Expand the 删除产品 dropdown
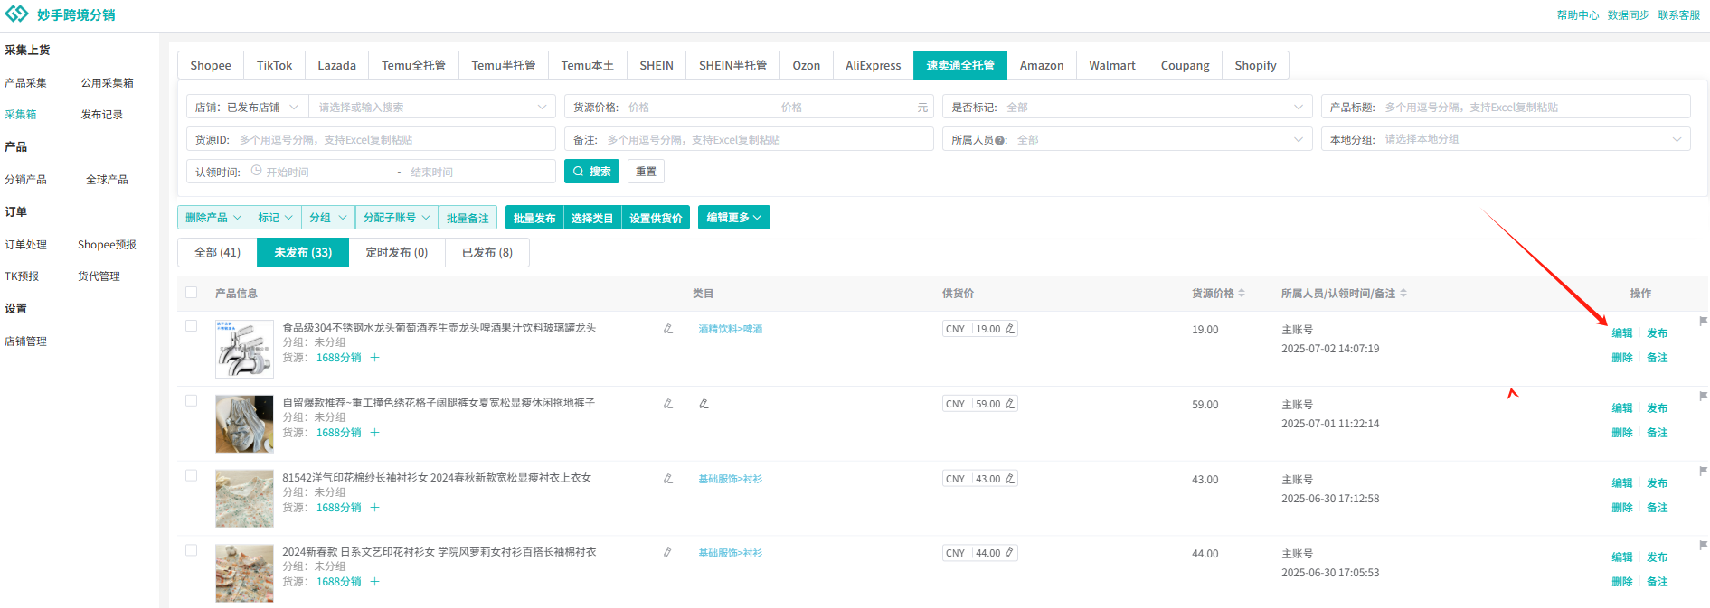Image resolution: width=1710 pixels, height=608 pixels. point(213,218)
